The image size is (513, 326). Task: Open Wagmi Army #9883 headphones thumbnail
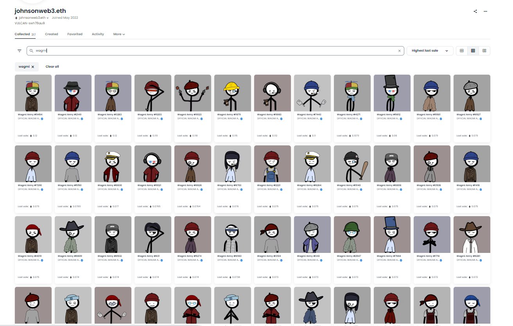[273, 93]
